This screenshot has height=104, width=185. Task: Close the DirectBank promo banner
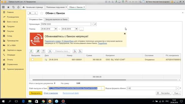125,34
